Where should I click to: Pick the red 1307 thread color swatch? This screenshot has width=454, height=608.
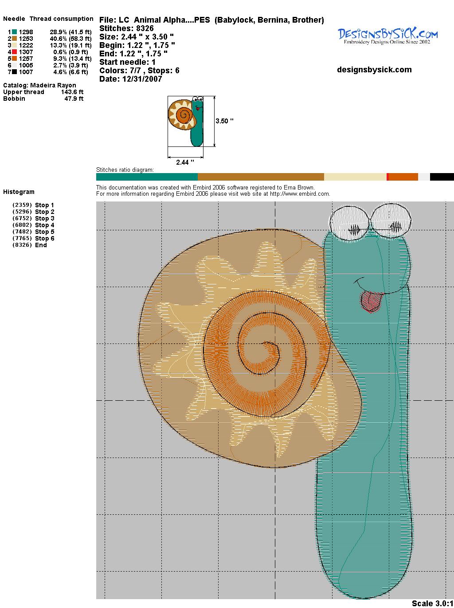15,52
